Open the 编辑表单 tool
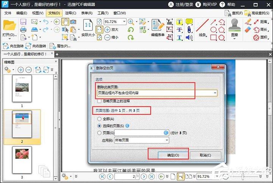This screenshot has height=183, width=273. pyautogui.click(x=158, y=28)
